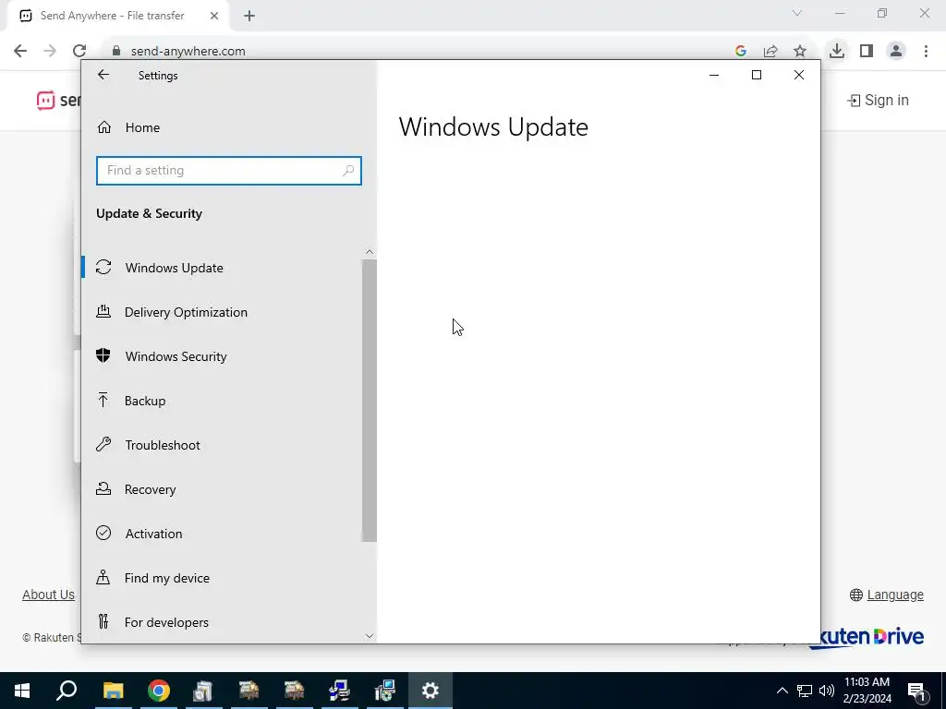
Task: Open File Explorer from taskbar
Action: coord(113,691)
